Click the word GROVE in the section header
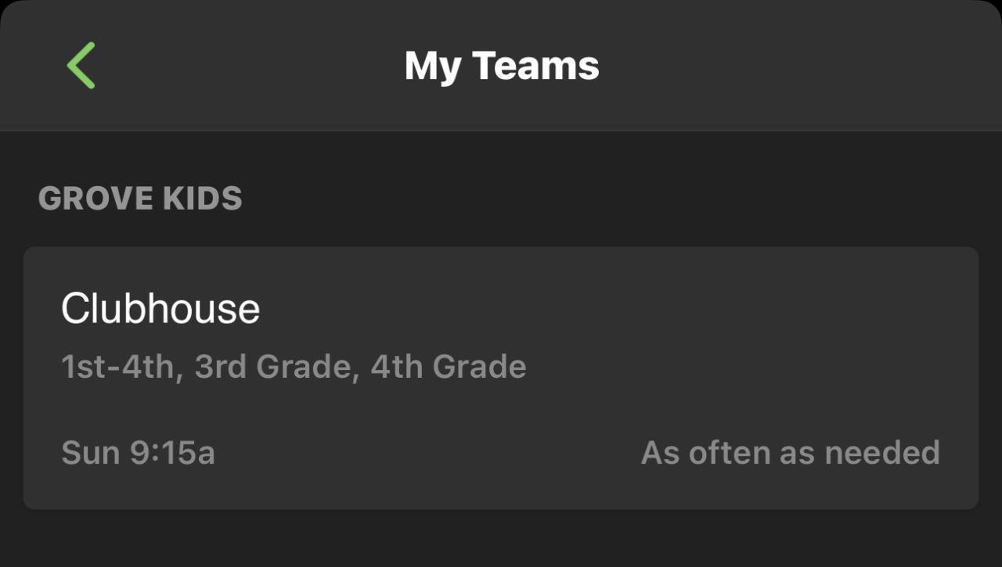 pos(95,199)
